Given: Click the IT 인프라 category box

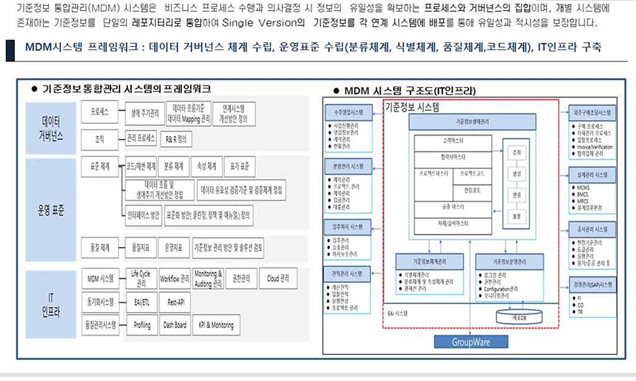Looking at the screenshot, I should pyautogui.click(x=51, y=305).
